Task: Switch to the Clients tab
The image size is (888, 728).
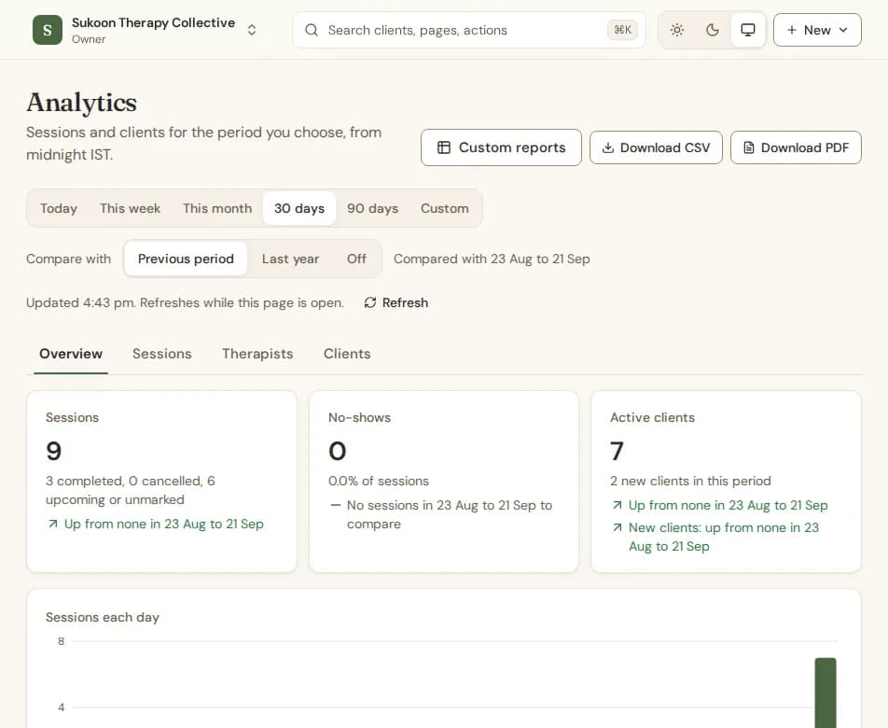Action: [x=347, y=354]
